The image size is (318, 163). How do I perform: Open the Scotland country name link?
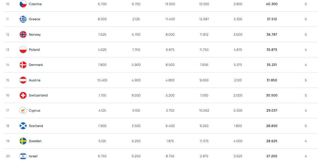pos(36,126)
